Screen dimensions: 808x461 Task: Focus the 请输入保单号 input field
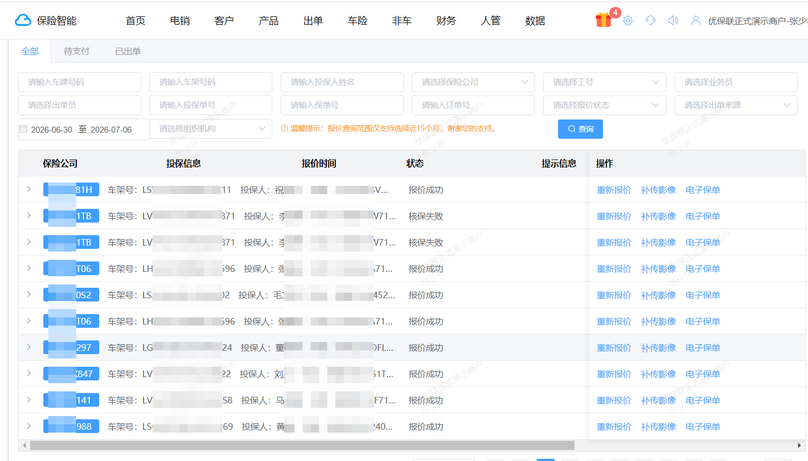pyautogui.click(x=342, y=105)
